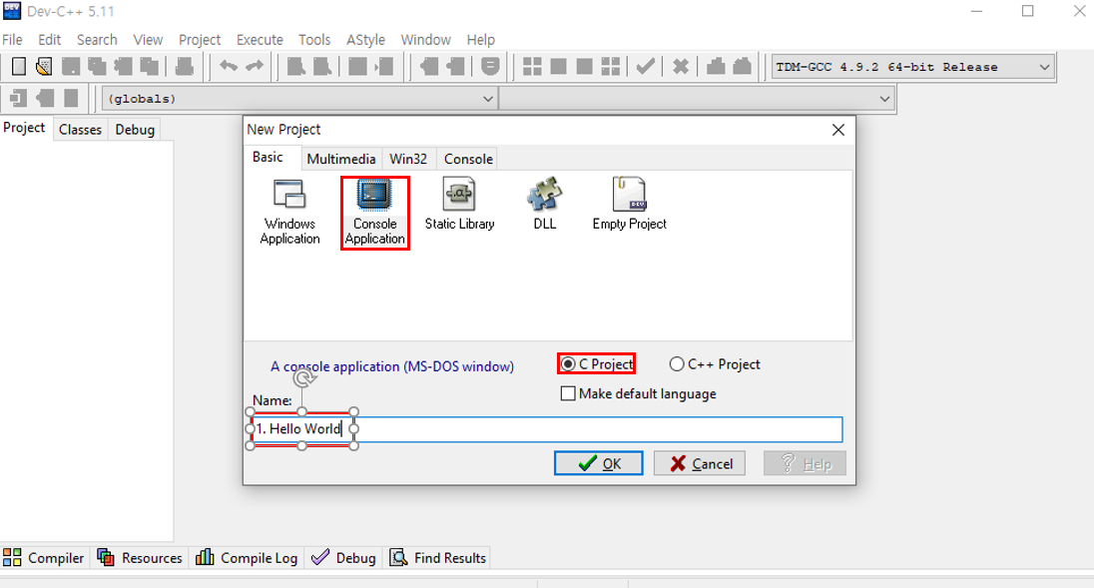
Task: Open the Help menu
Action: click(x=481, y=40)
